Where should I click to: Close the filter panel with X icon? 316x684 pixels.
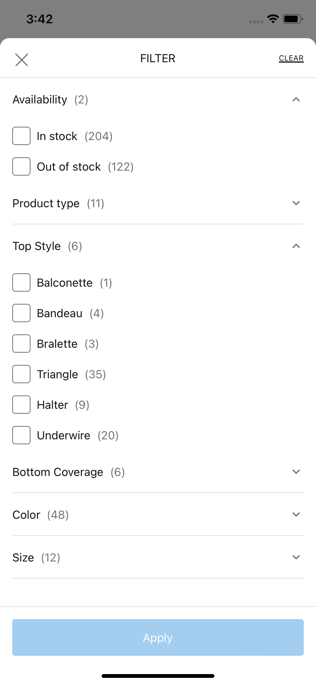pos(21,60)
